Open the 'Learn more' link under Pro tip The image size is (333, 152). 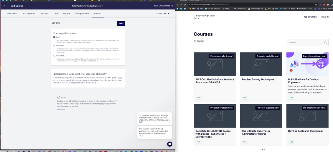(61, 110)
